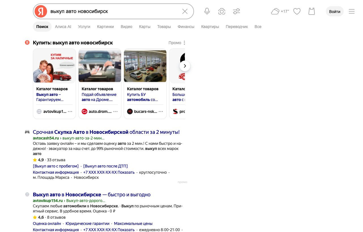The image size is (363, 232).
Task: Open the weather +17° widget
Action: click(x=280, y=11)
